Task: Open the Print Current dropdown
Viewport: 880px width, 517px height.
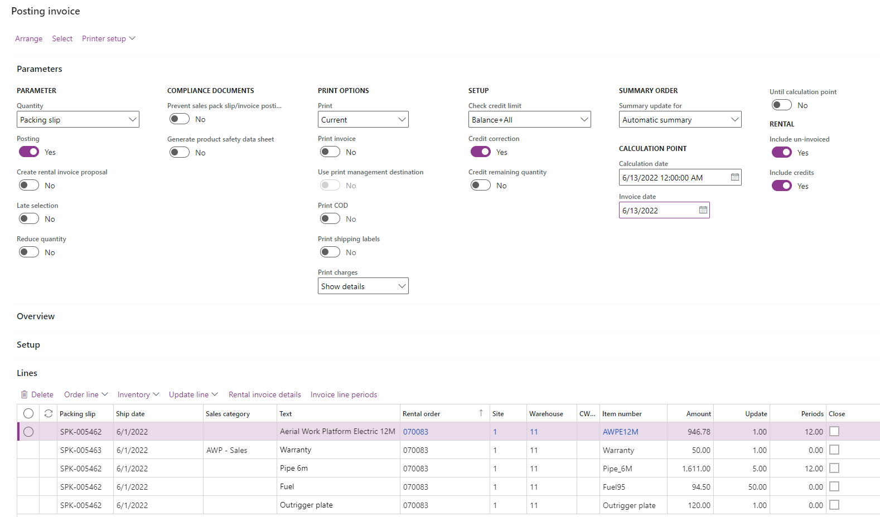Action: [363, 119]
